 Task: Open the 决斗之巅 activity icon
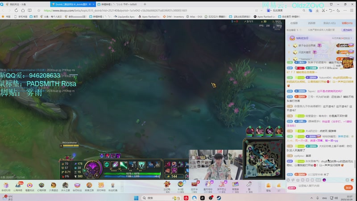tap(65, 186)
